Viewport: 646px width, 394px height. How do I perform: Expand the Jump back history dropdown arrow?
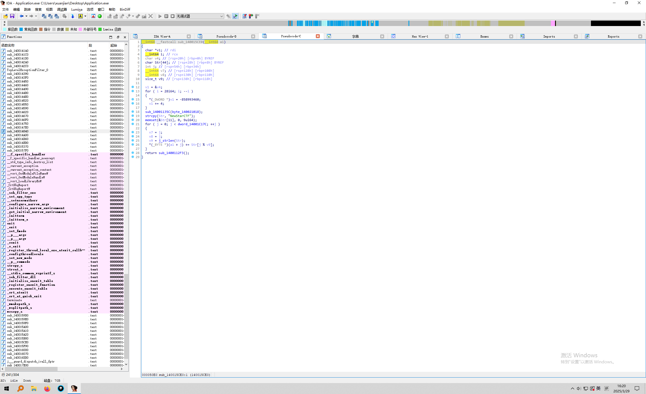tap(26, 16)
